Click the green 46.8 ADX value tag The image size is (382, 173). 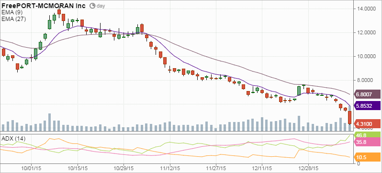367,135
